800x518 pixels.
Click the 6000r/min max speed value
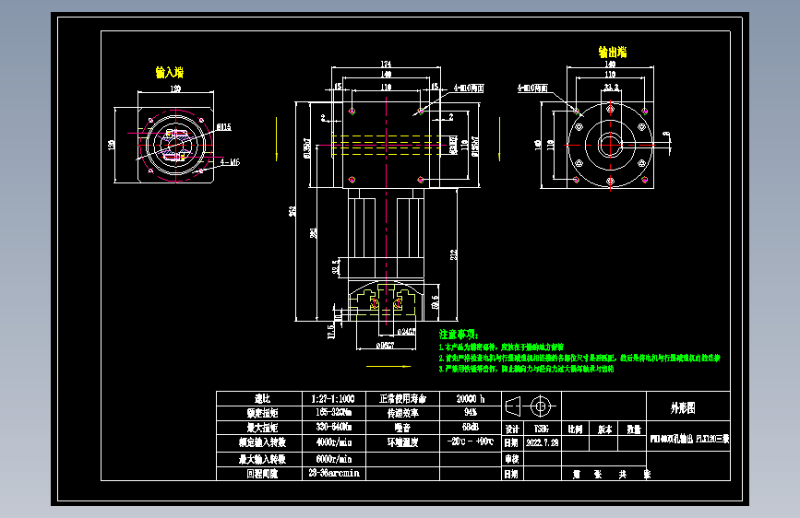pyautogui.click(x=333, y=459)
